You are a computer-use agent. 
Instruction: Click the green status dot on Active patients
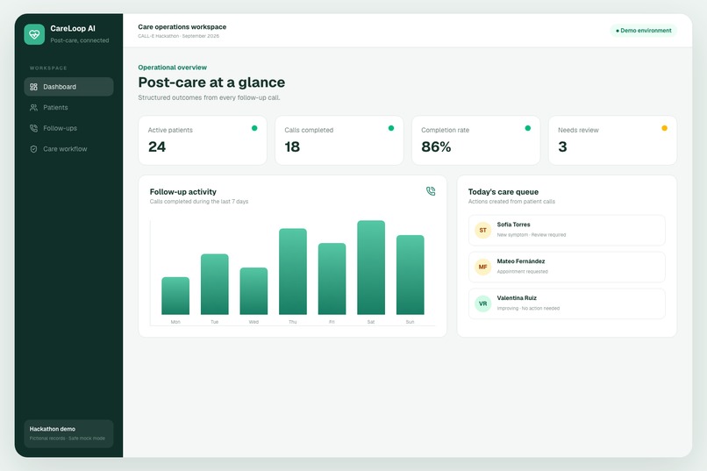254,128
